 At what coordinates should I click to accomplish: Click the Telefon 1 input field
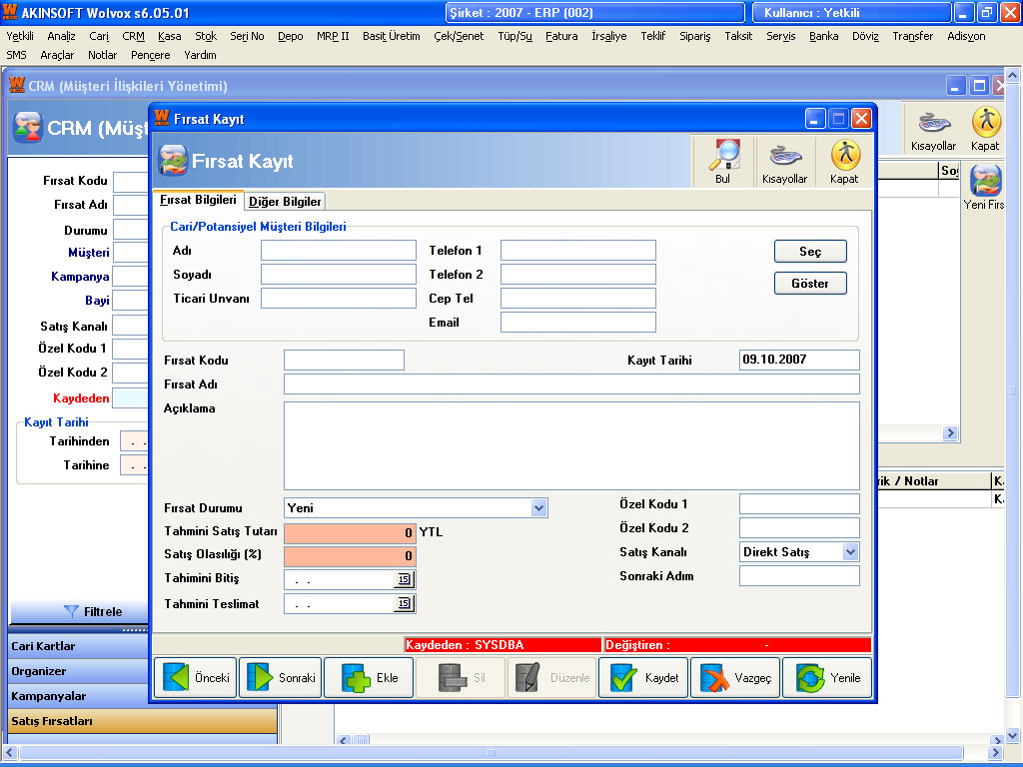(x=578, y=251)
